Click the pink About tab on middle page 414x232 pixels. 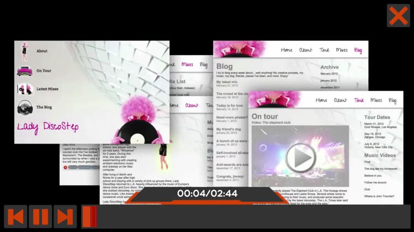tap(192, 105)
